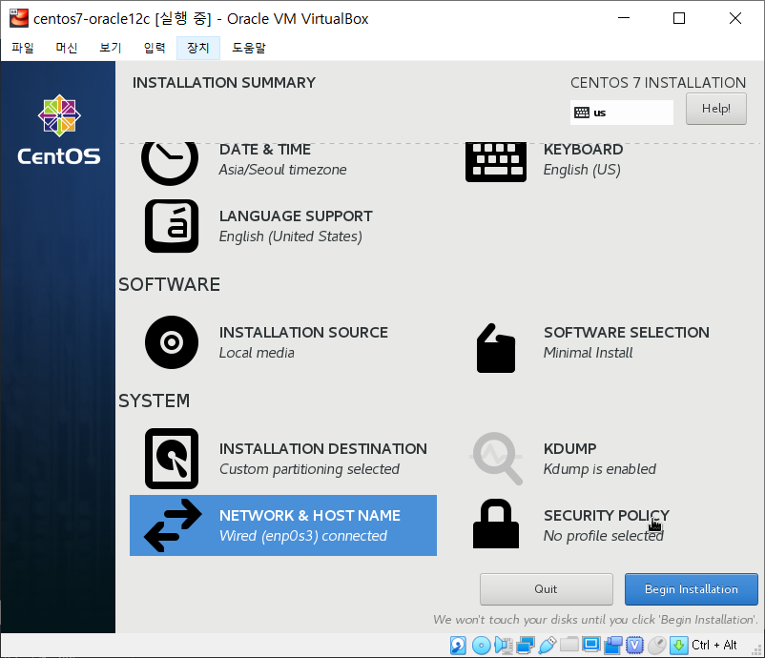Open Installation Destination disk icon
This screenshot has height=658, width=765.
click(x=172, y=459)
